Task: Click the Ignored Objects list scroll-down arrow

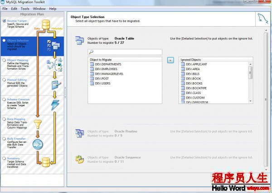Action: point(250,101)
